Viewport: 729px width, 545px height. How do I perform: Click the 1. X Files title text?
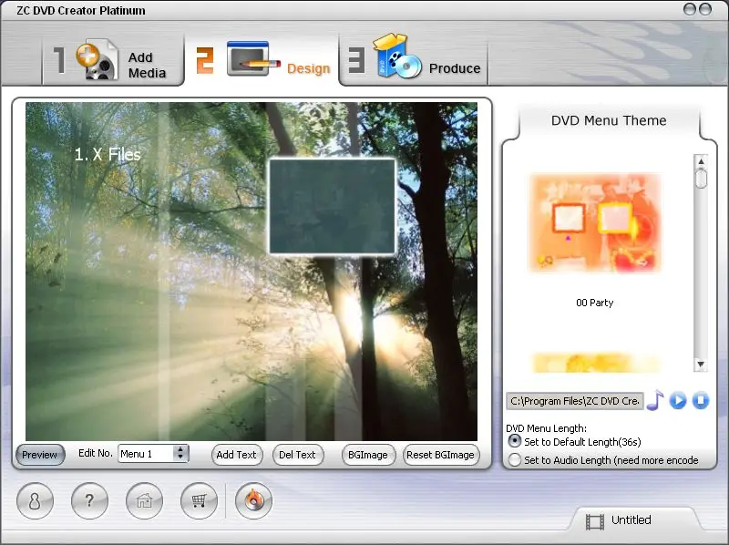pyautogui.click(x=108, y=154)
